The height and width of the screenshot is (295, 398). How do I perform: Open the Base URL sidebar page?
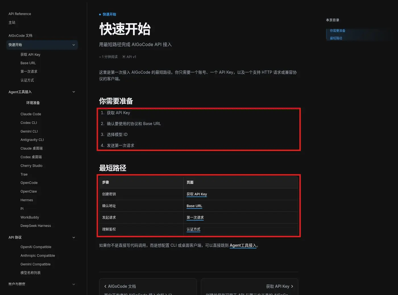tap(28, 63)
